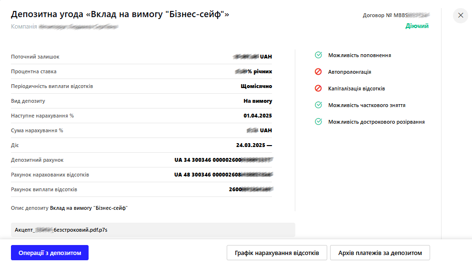Select the Рахунок нарахованих відсотків IBAN
The width and height of the screenshot is (472, 265).
point(223,175)
